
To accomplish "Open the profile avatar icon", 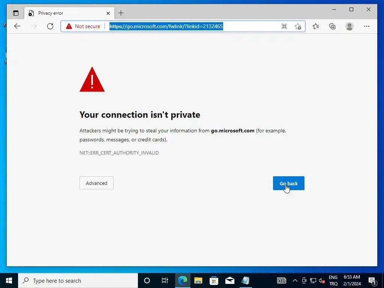I will (349, 26).
